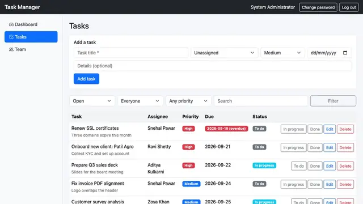Screen dimensions: 363x204
Task: Click the In progress status badge for Q3 sales deck
Action: tap(264, 165)
